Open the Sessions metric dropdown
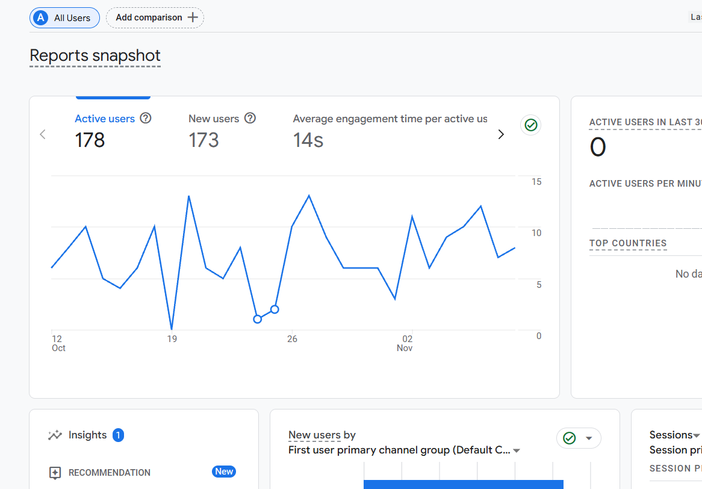The height and width of the screenshot is (489, 702). tap(696, 435)
